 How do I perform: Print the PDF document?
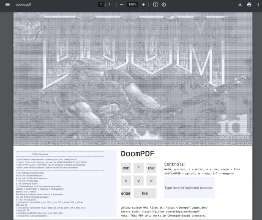pos(249,5)
